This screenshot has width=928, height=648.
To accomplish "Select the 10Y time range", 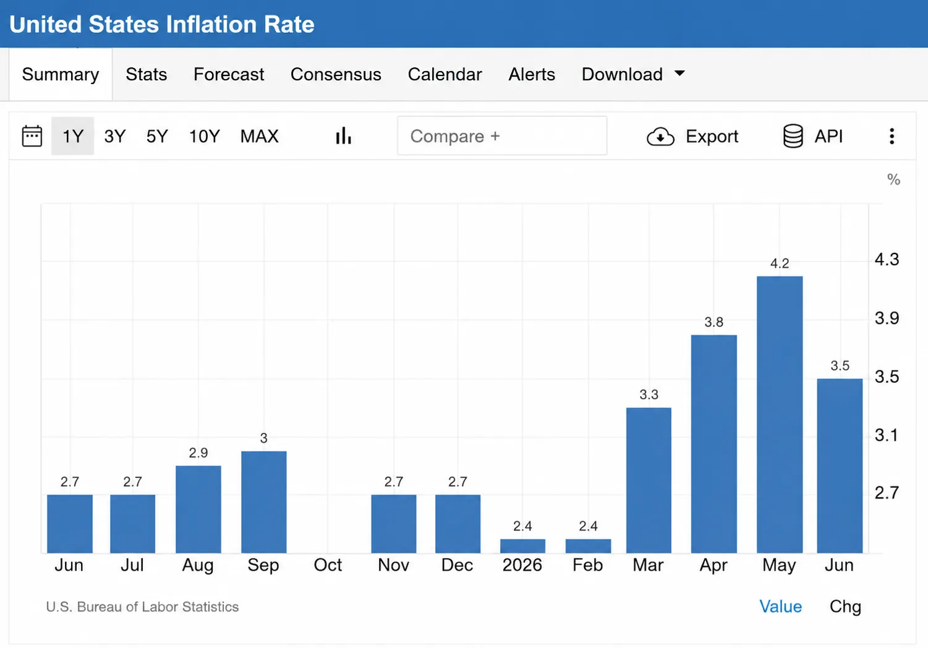I will point(204,136).
